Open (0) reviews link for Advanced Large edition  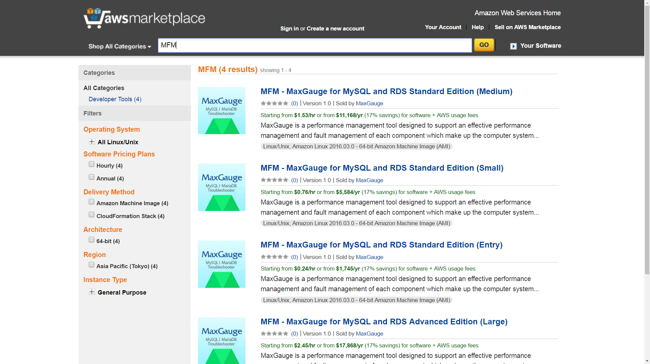(295, 334)
